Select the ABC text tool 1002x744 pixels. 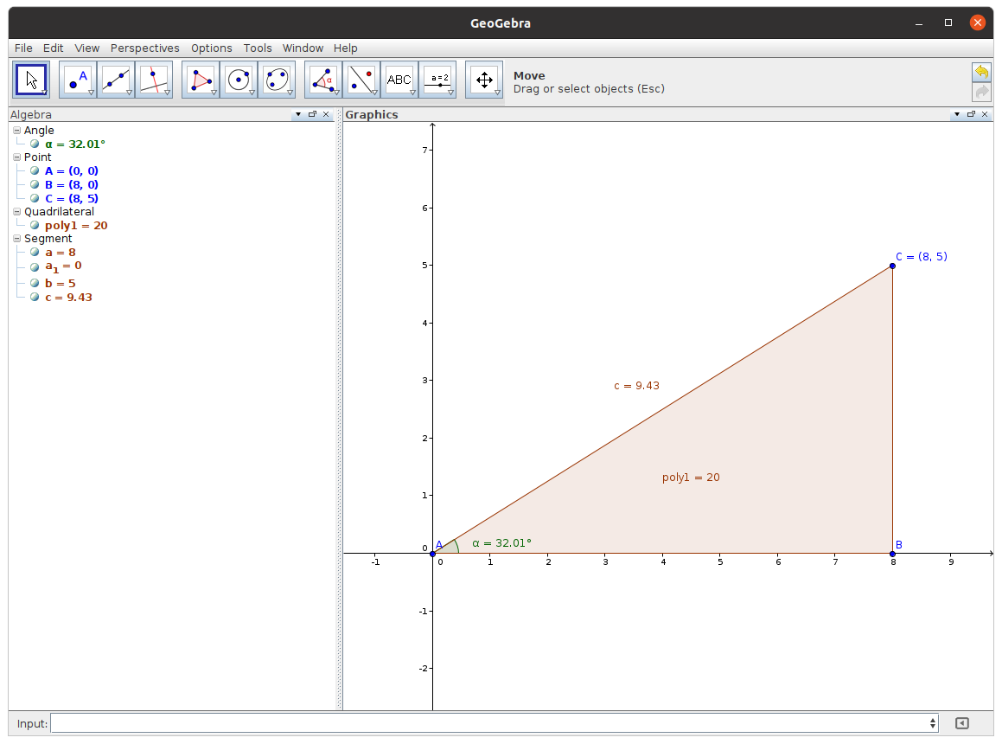pos(399,79)
